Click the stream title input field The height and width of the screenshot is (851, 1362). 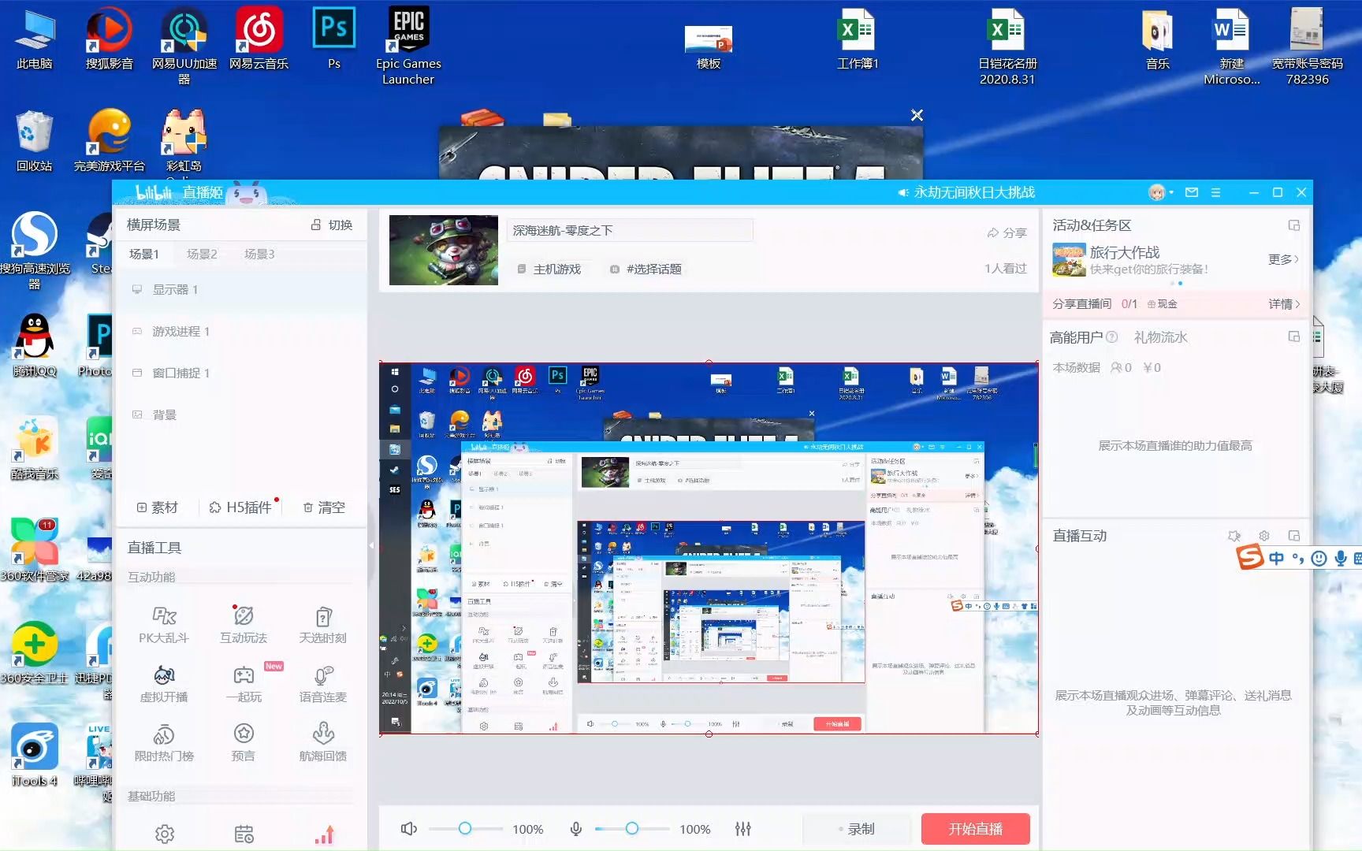pyautogui.click(x=630, y=230)
